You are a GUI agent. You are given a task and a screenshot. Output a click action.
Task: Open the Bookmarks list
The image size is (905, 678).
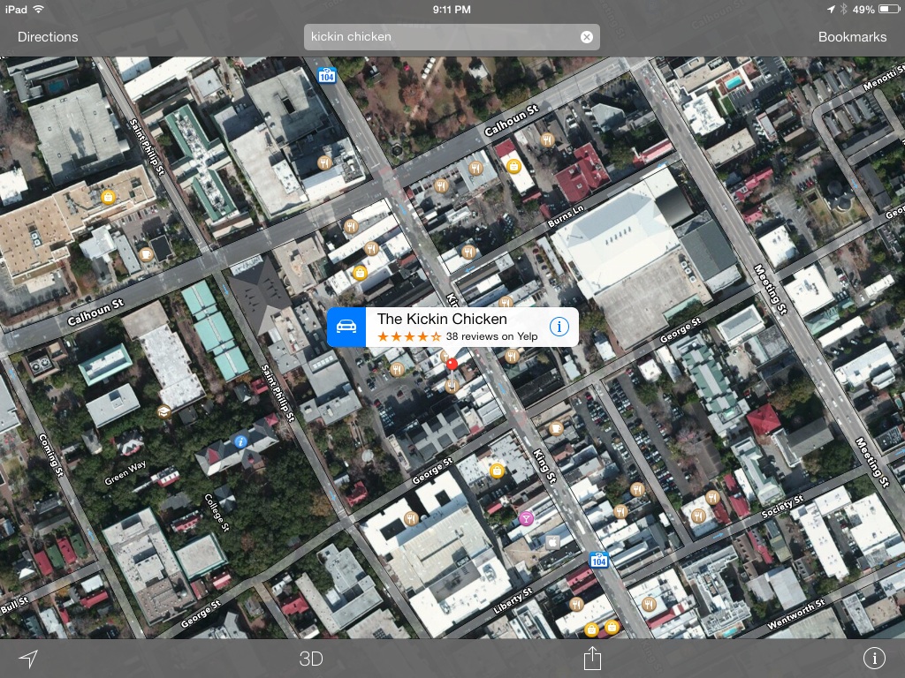[852, 37]
